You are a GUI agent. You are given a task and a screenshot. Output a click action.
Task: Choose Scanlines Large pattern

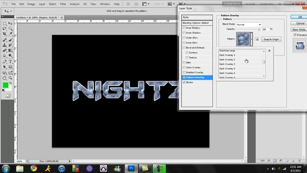coord(240,50)
